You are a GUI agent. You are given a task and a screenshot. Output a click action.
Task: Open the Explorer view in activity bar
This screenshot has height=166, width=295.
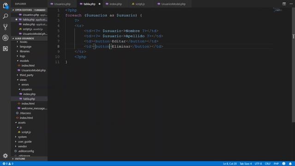(x=5, y=6)
